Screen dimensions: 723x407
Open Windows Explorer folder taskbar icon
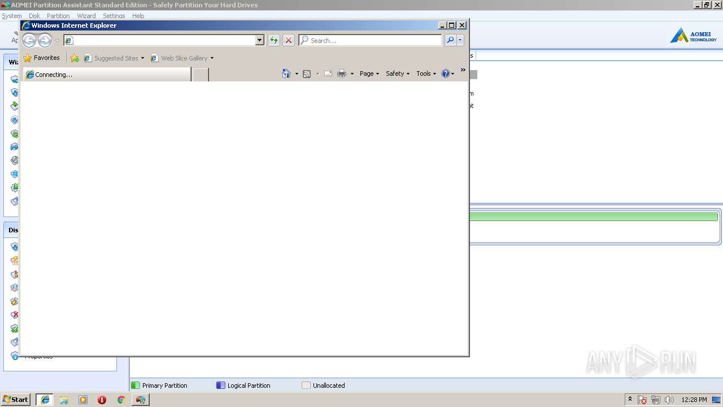[64, 400]
